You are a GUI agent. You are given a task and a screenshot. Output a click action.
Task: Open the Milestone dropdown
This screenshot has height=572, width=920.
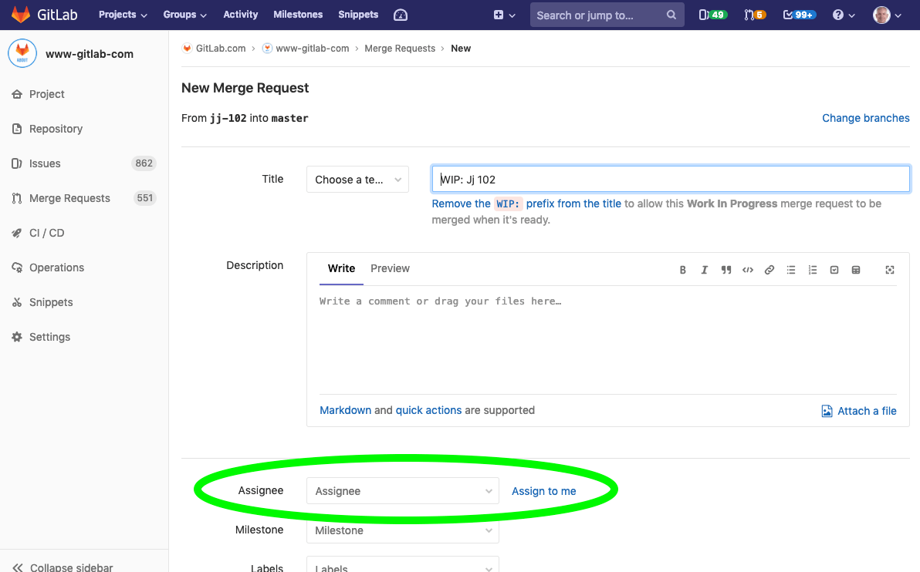pos(403,530)
